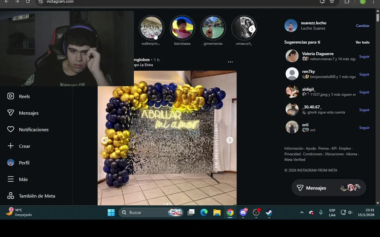Go to next photo in carousel

(x=230, y=140)
